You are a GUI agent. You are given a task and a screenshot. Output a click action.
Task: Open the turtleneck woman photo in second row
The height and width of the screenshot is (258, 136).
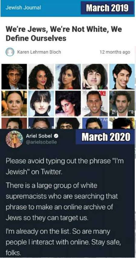pyautogui.click(x=41, y=104)
